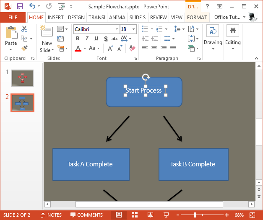Toggle Underline text formatting

pos(96,39)
